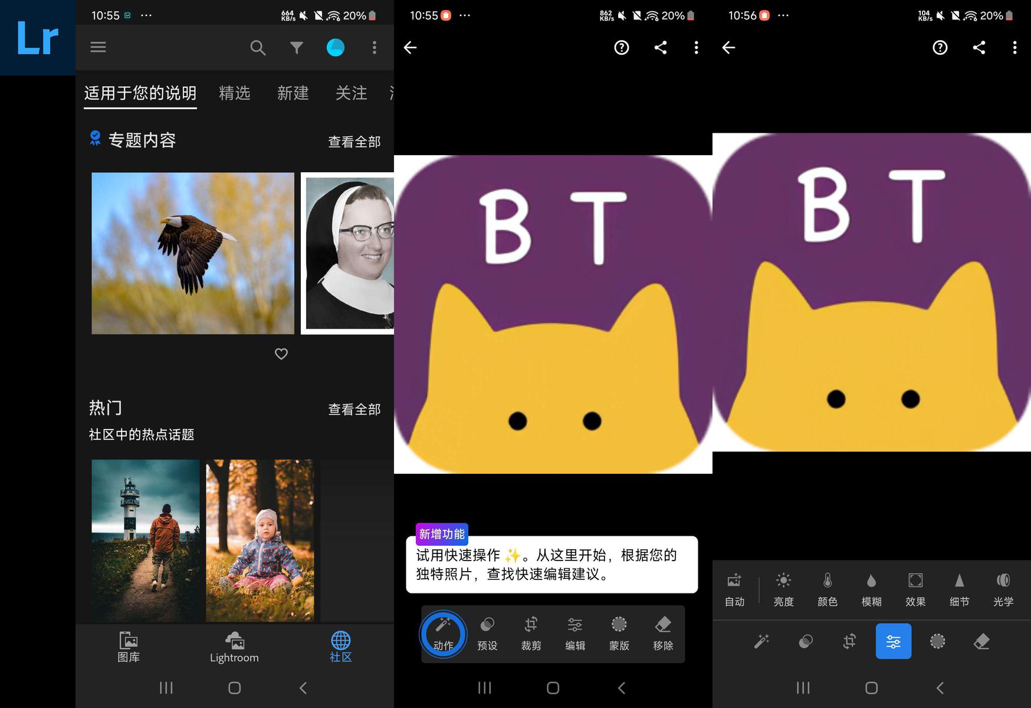Tap 查看全部 beside 专题内容

click(x=354, y=142)
